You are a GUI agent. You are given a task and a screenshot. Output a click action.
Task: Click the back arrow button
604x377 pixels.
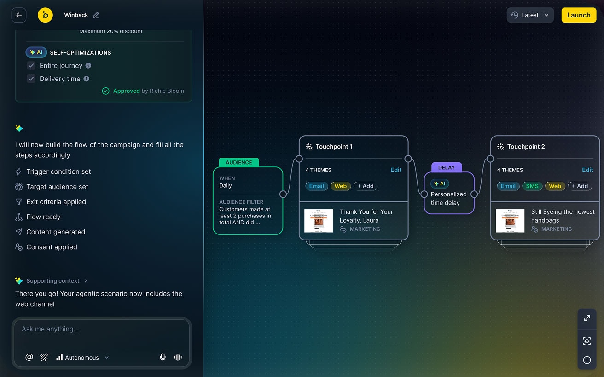(19, 15)
